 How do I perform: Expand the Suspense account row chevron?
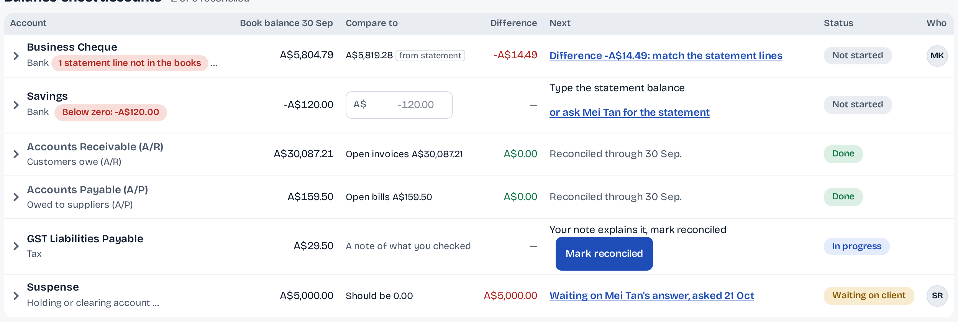(16, 296)
